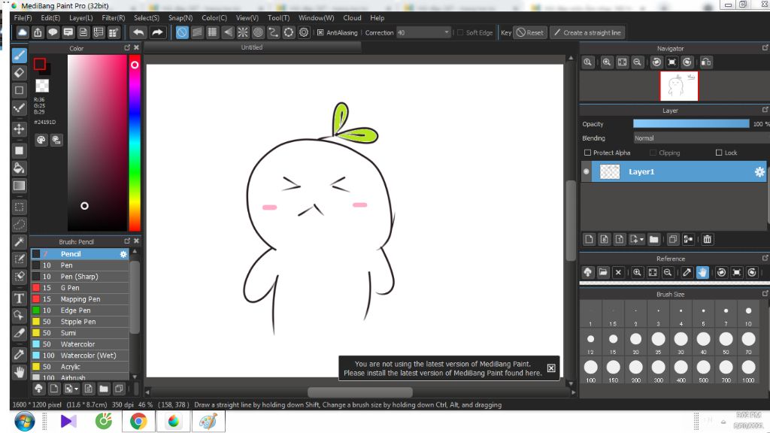Choose the Text tool
This screenshot has width=770, height=433.
[x=20, y=298]
